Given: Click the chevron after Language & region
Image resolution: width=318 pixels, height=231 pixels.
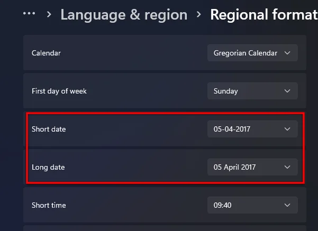Looking at the screenshot, I should 199,14.
